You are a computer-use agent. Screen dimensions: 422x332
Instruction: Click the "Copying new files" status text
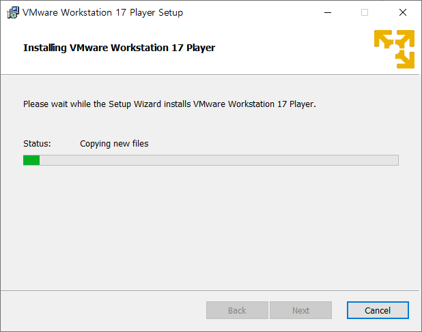click(114, 144)
